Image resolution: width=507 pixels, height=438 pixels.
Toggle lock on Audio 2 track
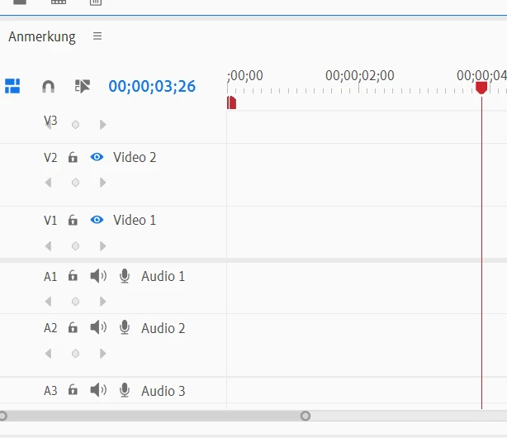click(73, 327)
